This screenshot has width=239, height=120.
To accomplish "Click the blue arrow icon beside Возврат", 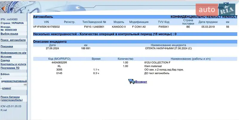I will (x=131, y=81).
